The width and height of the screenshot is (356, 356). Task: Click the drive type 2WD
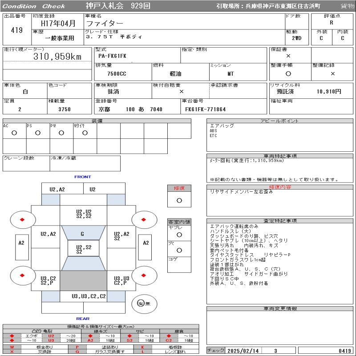point(297,38)
